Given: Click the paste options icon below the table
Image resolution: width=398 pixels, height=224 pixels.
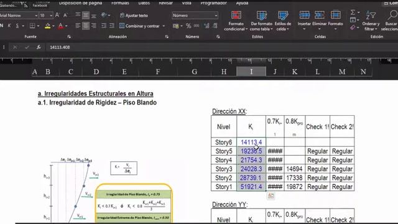Looking at the screenshot, I should (x=271, y=196).
